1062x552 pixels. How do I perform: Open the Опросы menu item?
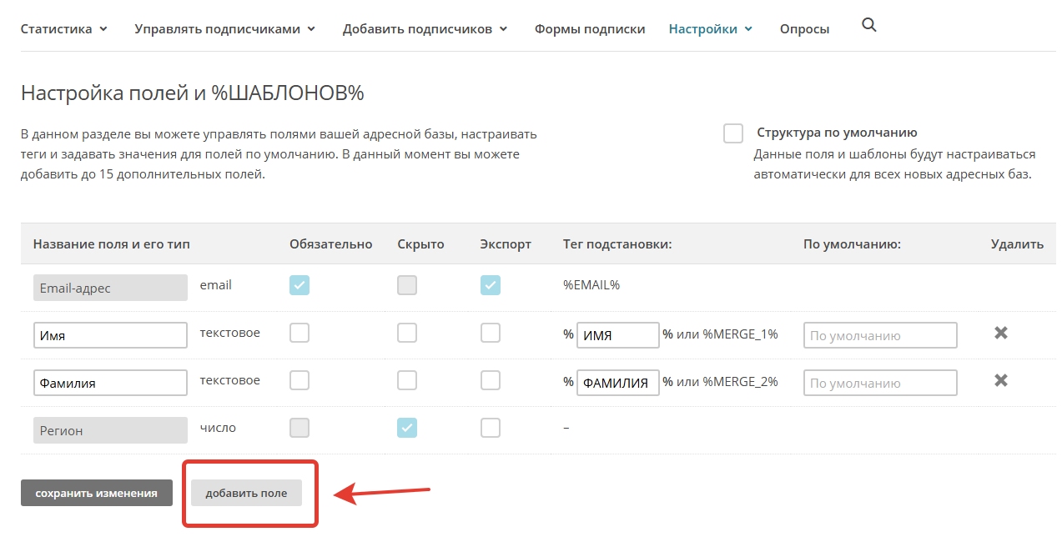pyautogui.click(x=804, y=29)
